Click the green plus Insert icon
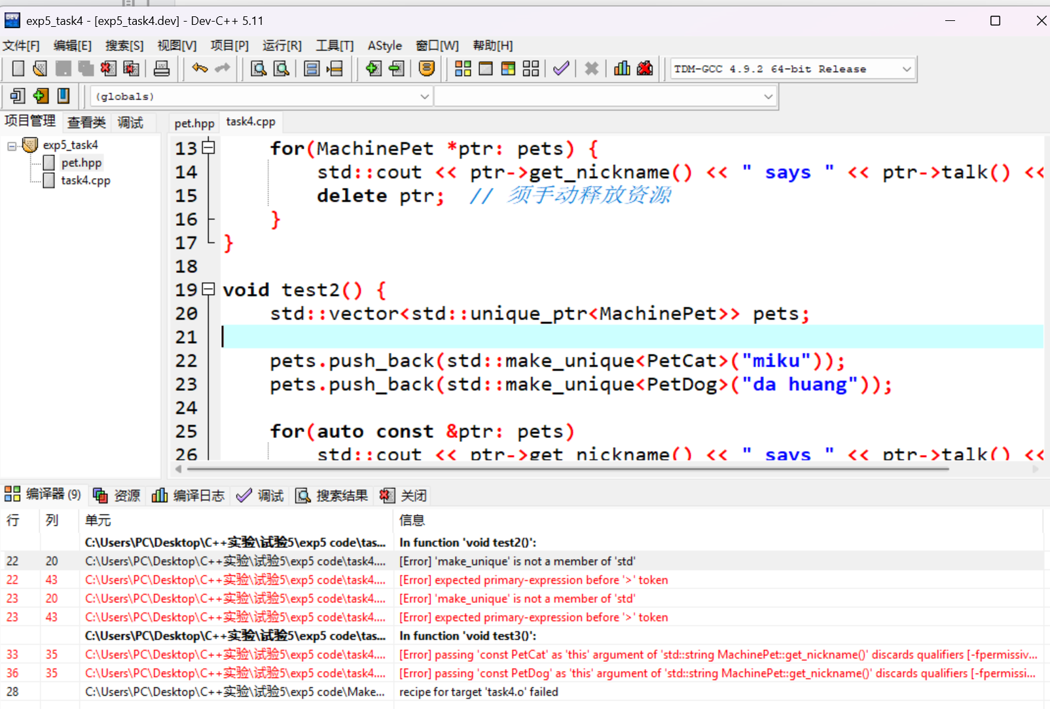This screenshot has height=709, width=1050. 41,96
